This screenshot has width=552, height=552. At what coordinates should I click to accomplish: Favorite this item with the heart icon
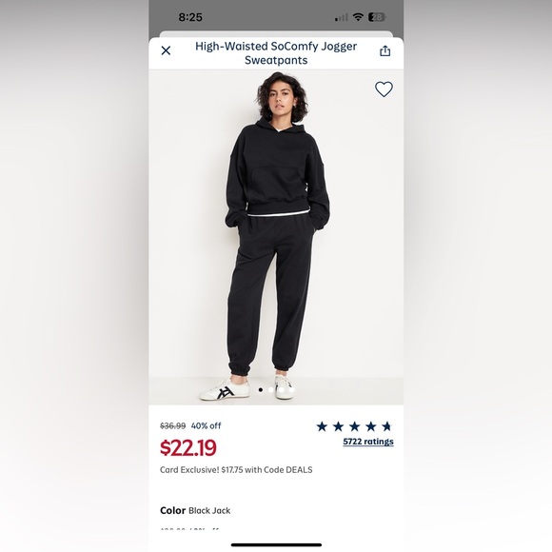click(x=384, y=89)
